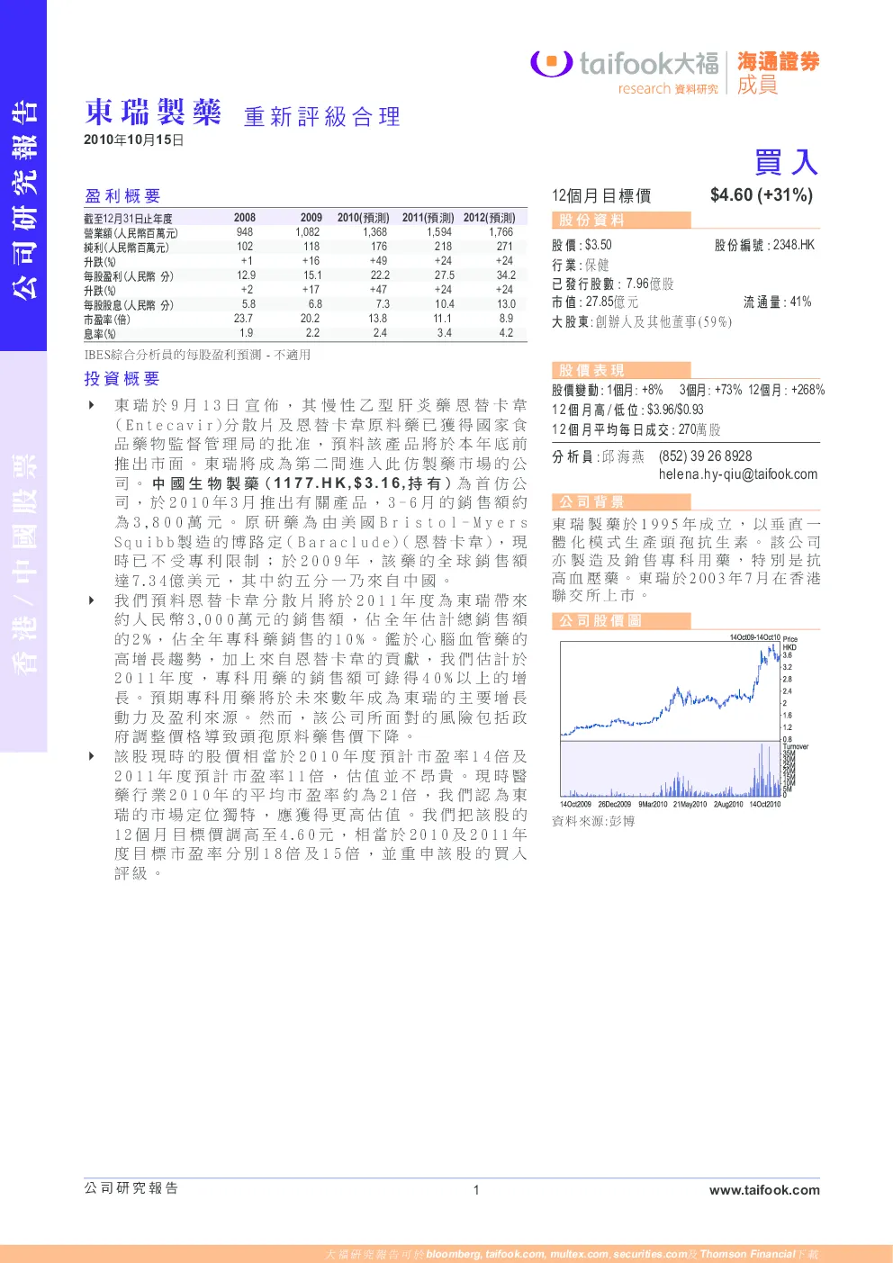This screenshot has width=893, height=1263.
Task: Click the 股價表現 section header
Action: click(621, 370)
